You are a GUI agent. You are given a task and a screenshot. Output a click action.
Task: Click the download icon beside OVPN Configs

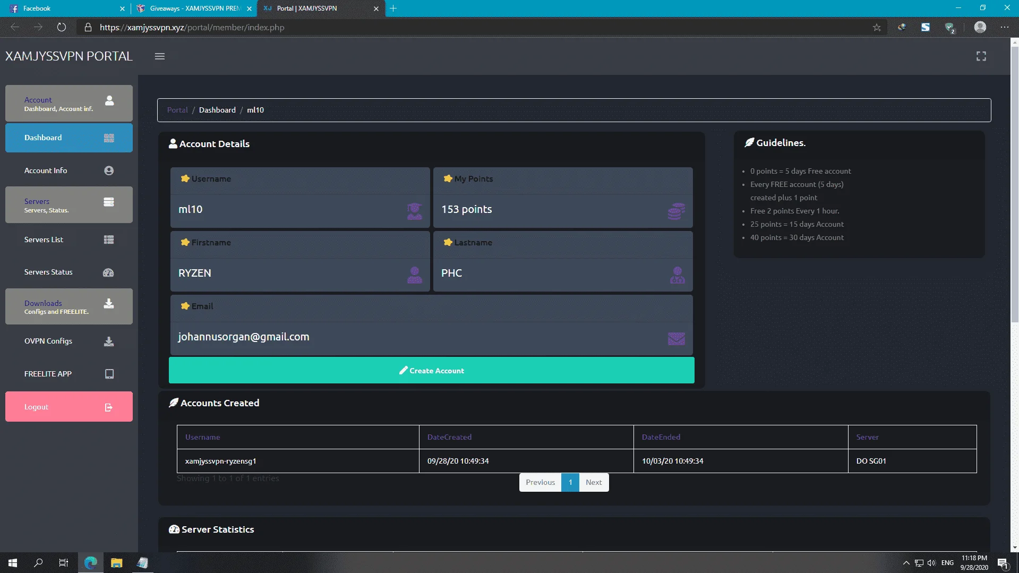109,341
